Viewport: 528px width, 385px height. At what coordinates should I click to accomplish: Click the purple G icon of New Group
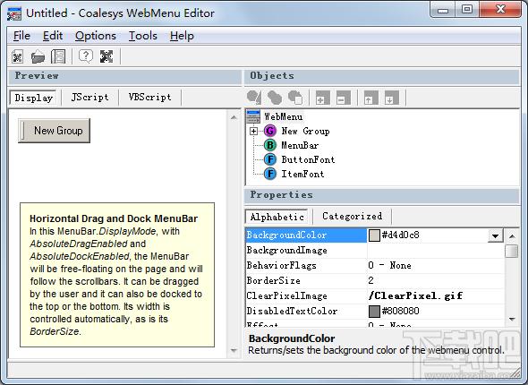pyautogui.click(x=270, y=131)
